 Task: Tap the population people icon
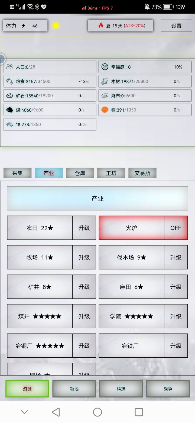click(x=9, y=67)
